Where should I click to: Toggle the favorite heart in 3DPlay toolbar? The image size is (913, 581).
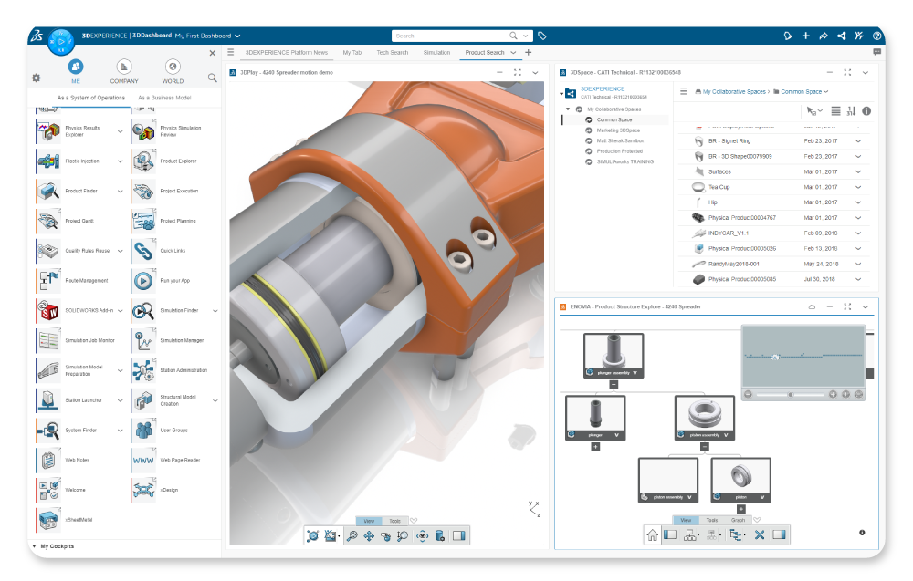click(x=414, y=521)
